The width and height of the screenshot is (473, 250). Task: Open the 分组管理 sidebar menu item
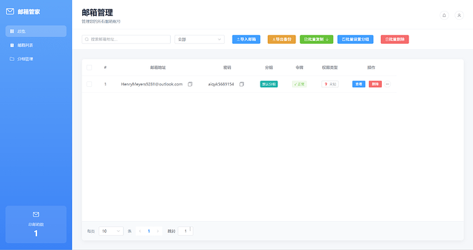click(x=36, y=59)
